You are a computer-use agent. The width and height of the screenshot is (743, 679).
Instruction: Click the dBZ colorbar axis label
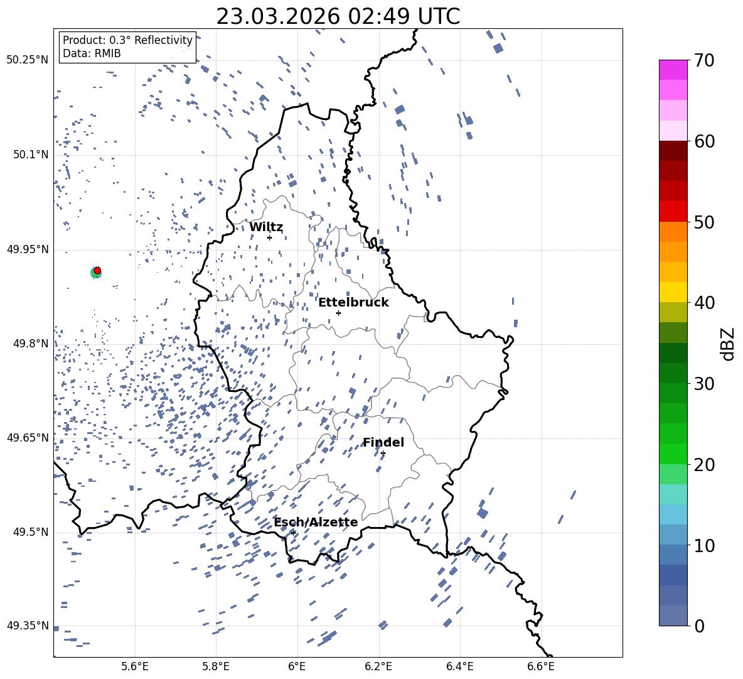729,344
